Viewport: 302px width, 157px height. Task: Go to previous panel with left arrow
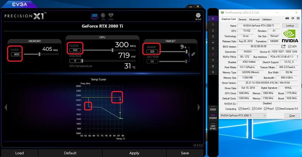6,107
